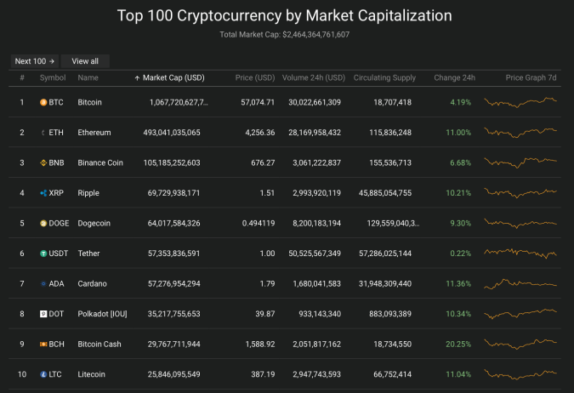The width and height of the screenshot is (574, 393).
Task: Sort by Name column header
Action: click(x=88, y=77)
